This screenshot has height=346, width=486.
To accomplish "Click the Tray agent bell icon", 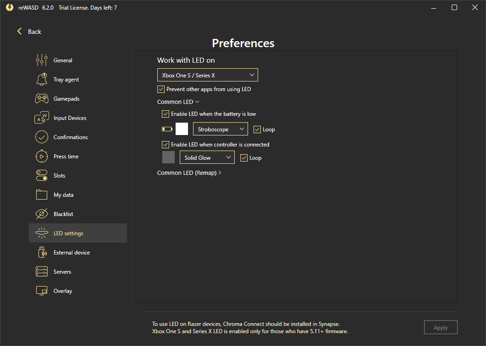I will 42,79.
